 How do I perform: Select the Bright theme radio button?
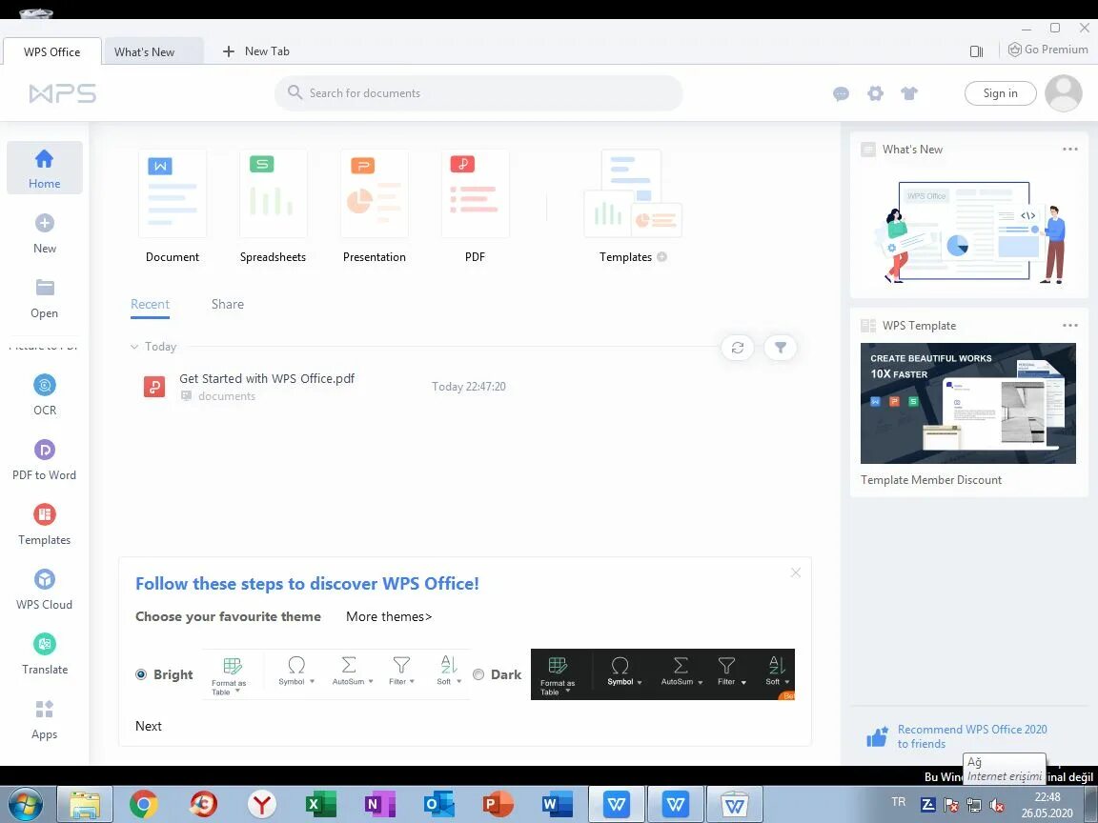pos(141,674)
